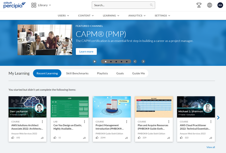Image resolution: width=226 pixels, height=153 pixels.
Task: Select the fourth banner slide dot
Action: point(121,62)
